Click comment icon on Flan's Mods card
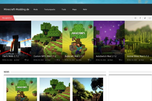 tap(26, 60)
